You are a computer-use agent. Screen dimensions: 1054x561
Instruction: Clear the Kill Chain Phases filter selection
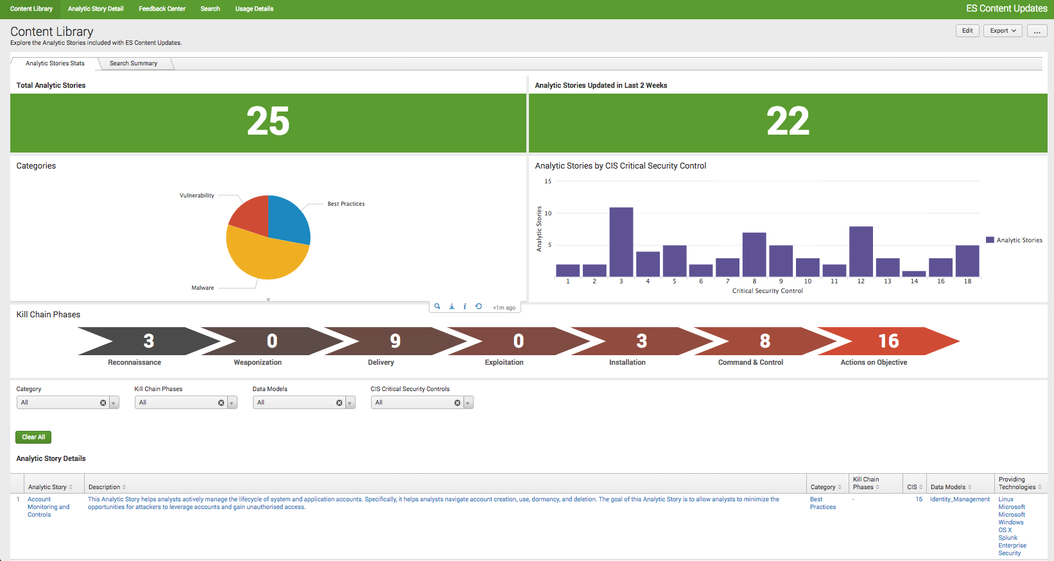[x=221, y=403]
